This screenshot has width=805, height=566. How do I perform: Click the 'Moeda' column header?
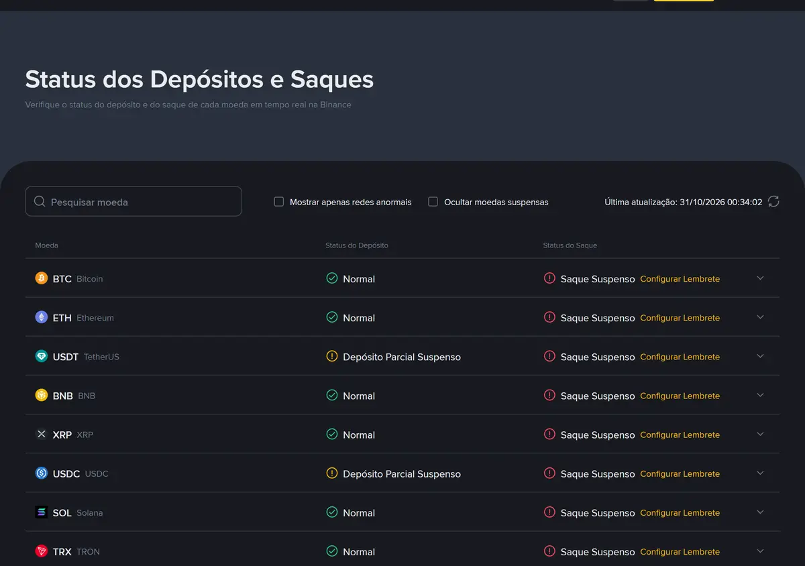(x=46, y=245)
